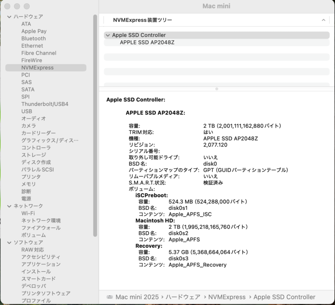
Task: Open Thunderbolt/USB4 sidebar item
Action: [45, 104]
